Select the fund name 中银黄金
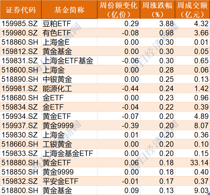 [x=69, y=79]
